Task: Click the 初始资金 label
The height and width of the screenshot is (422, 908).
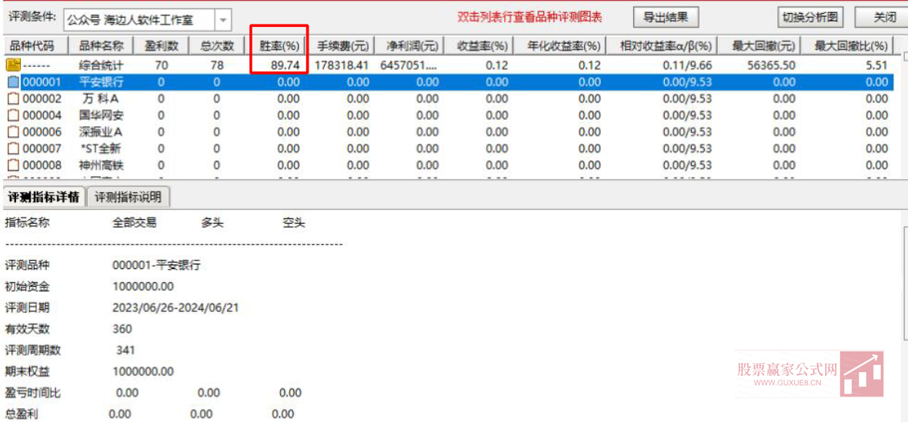Action: (27, 287)
